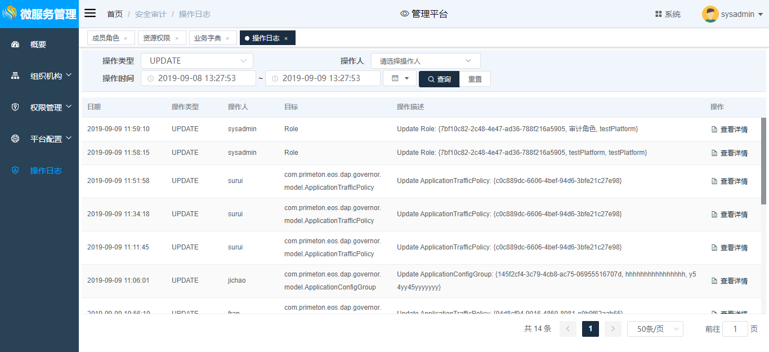Close the 成员角色 tab
This screenshot has height=352, width=769.
(126, 38)
